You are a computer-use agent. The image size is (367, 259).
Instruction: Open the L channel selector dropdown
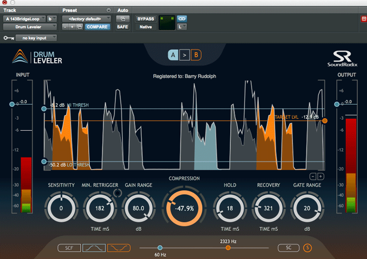(x=182, y=27)
